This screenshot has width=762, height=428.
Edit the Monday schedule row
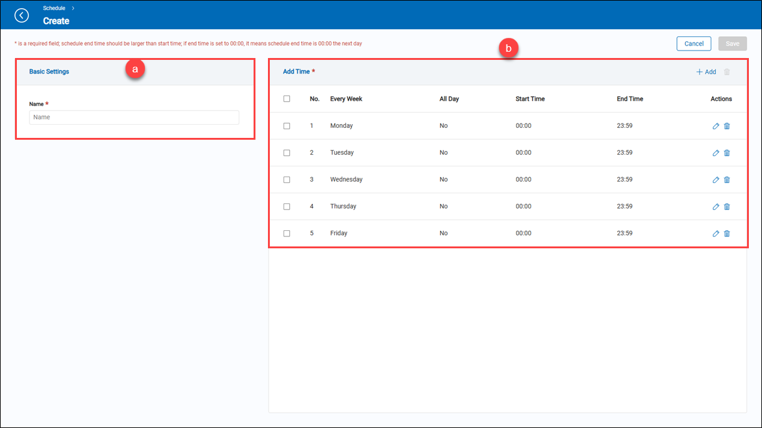716,126
